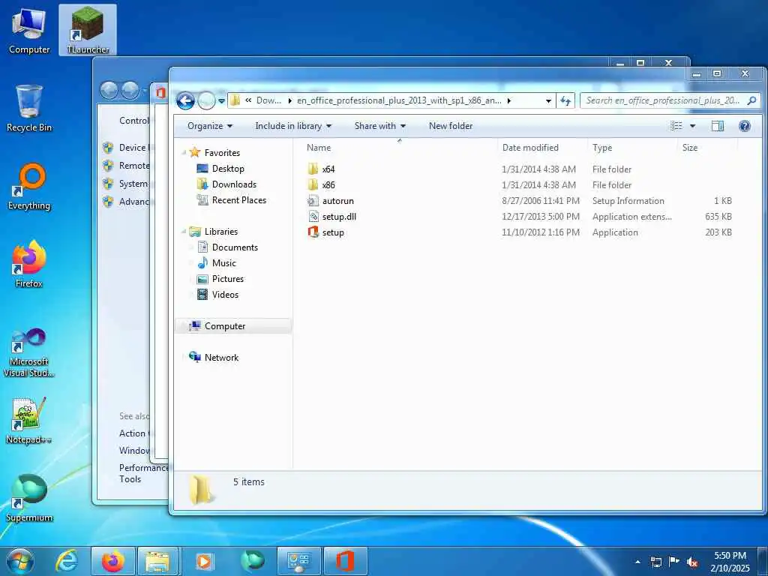The height and width of the screenshot is (576, 768).
Task: Open the address bar history dropdown
Action: (548, 101)
